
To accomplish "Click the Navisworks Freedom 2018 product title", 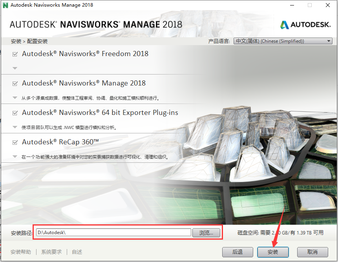I will coord(85,54).
